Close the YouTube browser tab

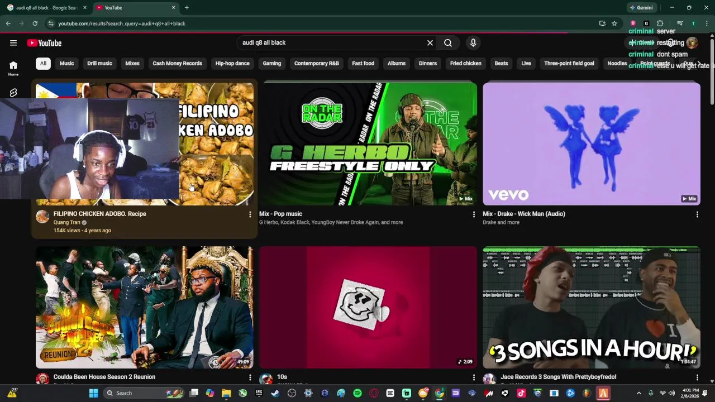pyautogui.click(x=173, y=8)
